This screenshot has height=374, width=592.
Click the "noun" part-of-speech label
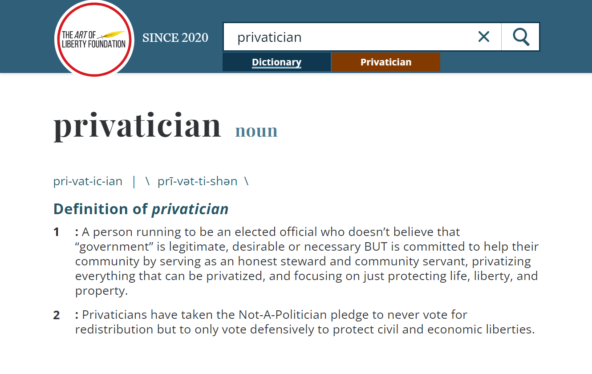pyautogui.click(x=256, y=130)
